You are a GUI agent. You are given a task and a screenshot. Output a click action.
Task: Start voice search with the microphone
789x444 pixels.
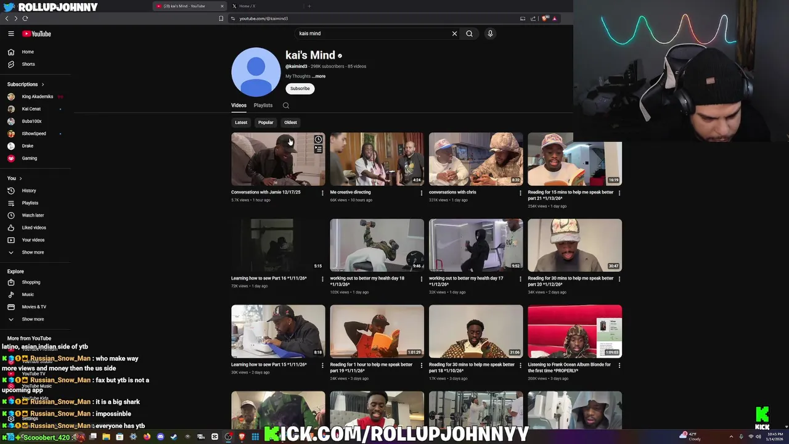[x=490, y=34]
